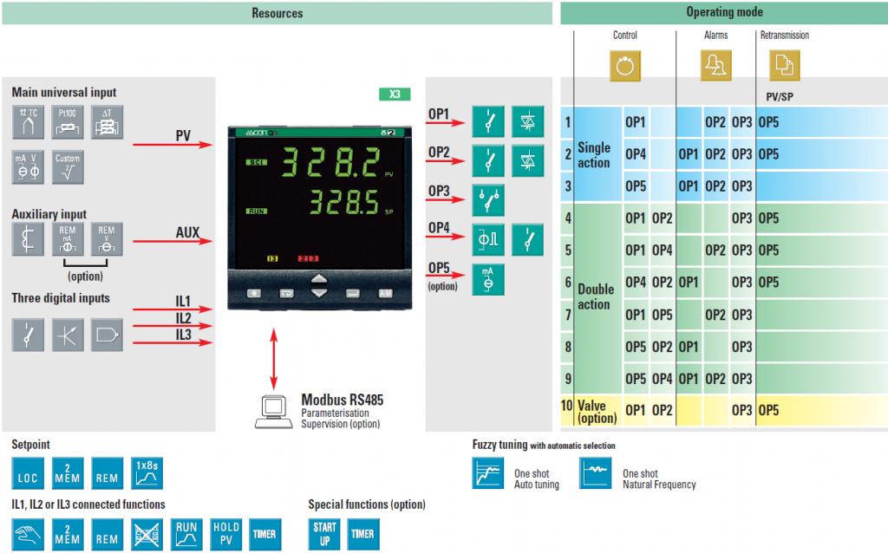888x553 pixels.
Task: Click the Alarms bell icon
Action: point(715,66)
